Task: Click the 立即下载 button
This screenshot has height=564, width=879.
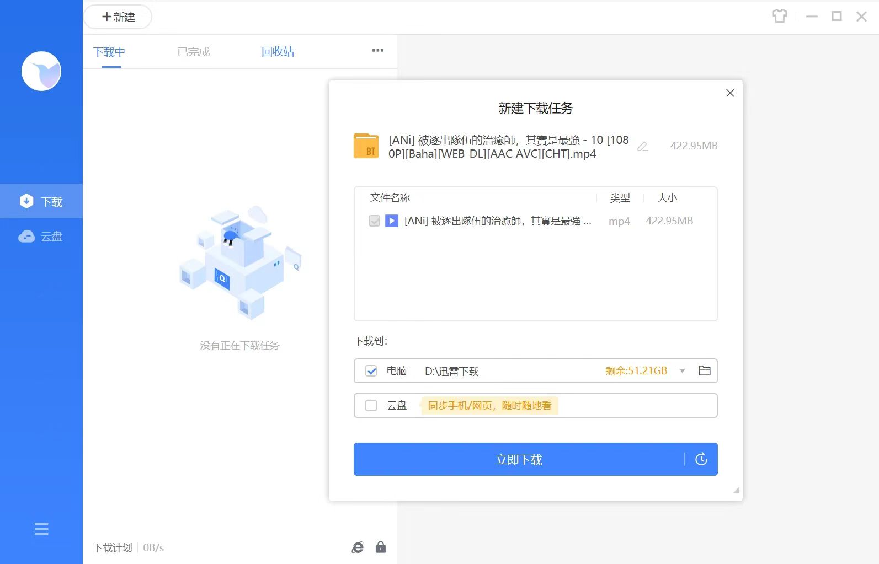Action: [x=519, y=459]
